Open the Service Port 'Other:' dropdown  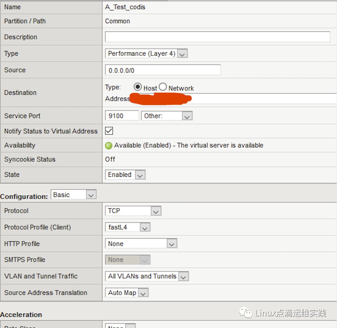pyautogui.click(x=166, y=116)
